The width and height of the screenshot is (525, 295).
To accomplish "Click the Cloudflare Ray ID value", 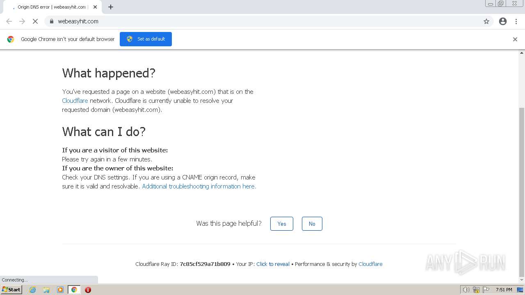I will (205, 264).
